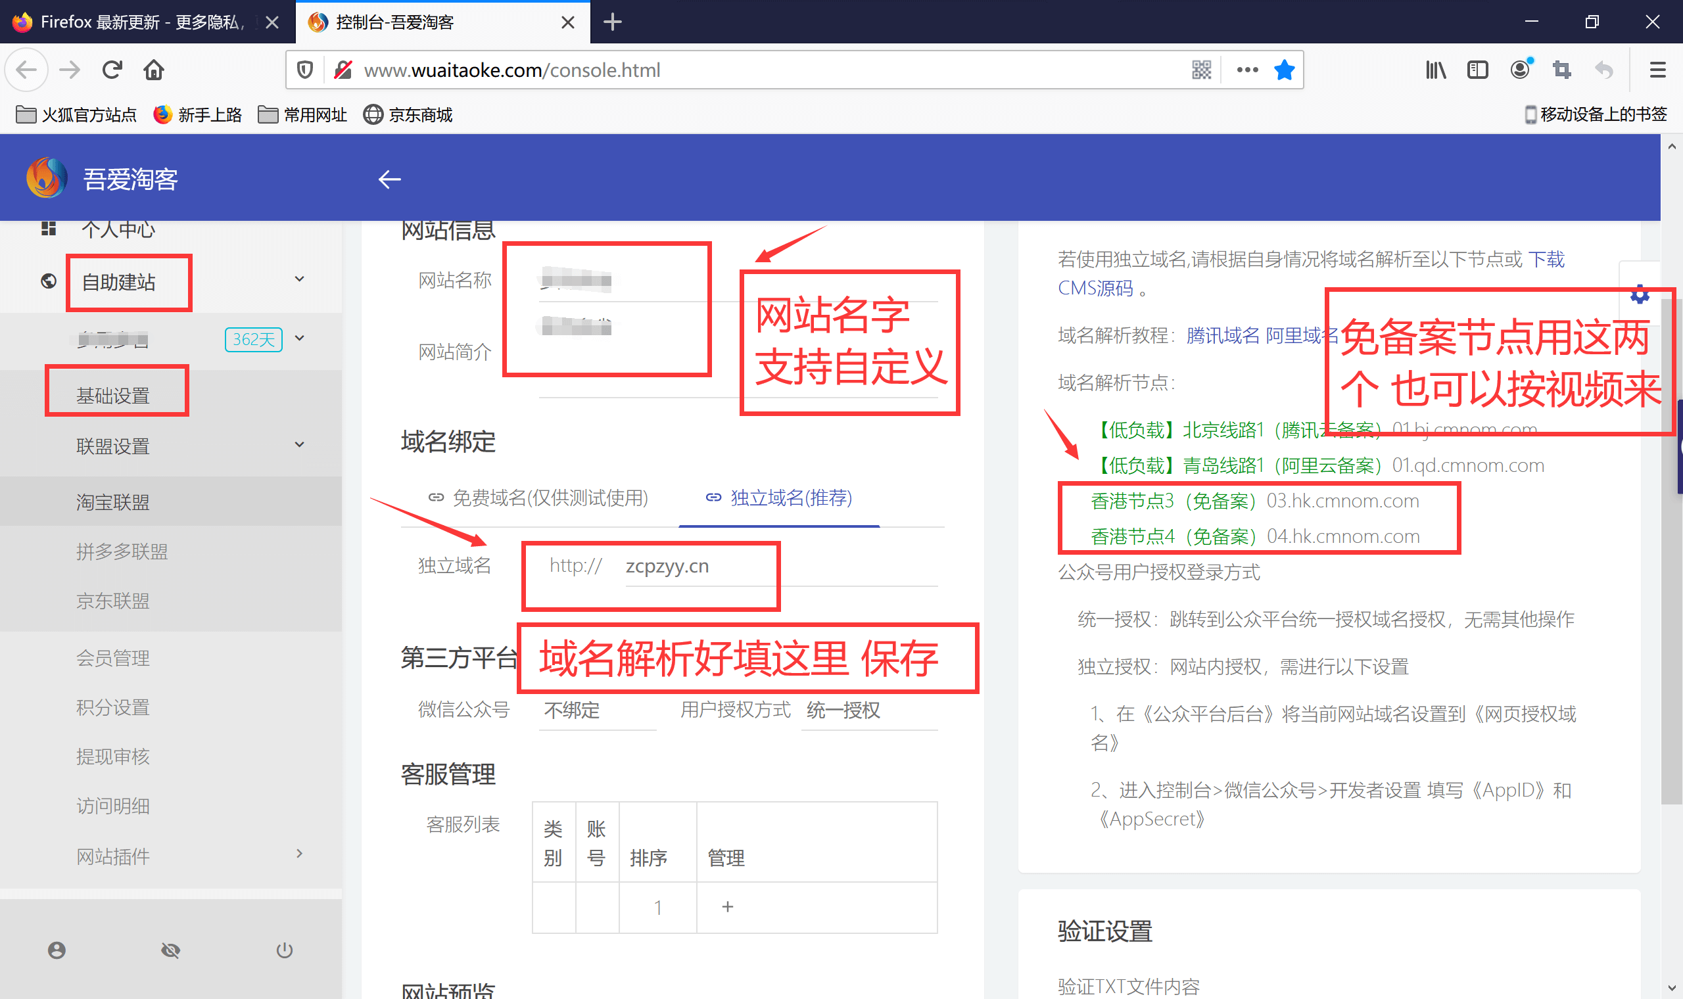Click the blue settings gear icon
1683x999 pixels.
[x=1639, y=294]
